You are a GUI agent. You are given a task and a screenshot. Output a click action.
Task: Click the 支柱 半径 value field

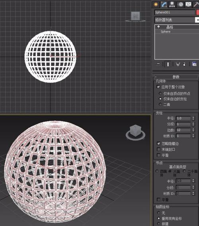183,118
